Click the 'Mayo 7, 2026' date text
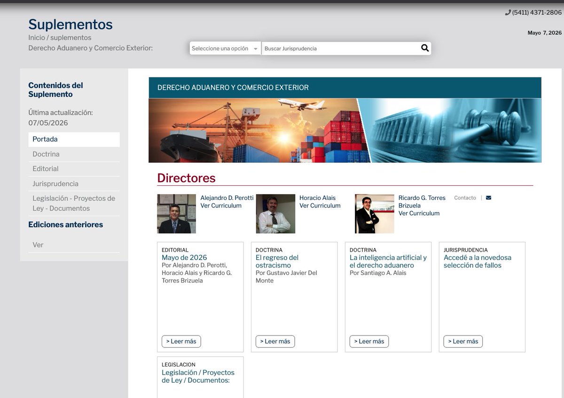This screenshot has width=564, height=398. pos(545,33)
